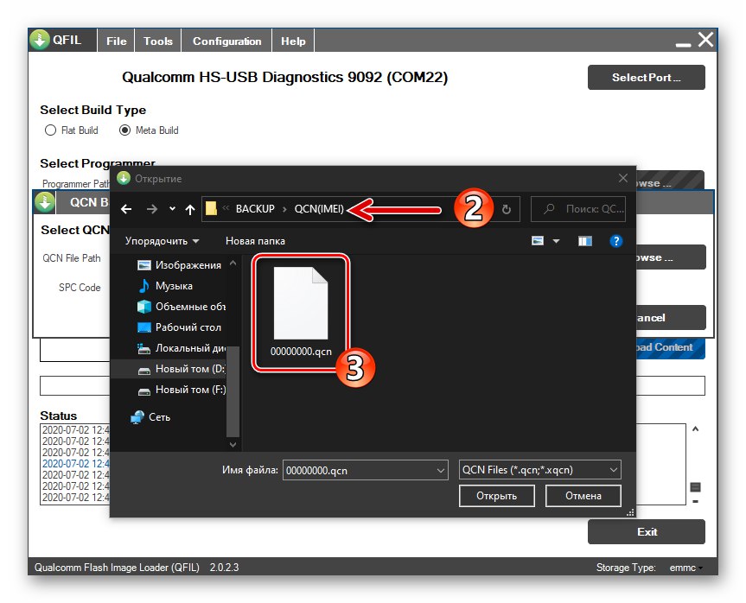Click the Локальный диск drive icon
This screenshot has width=746, height=603.
143,348
